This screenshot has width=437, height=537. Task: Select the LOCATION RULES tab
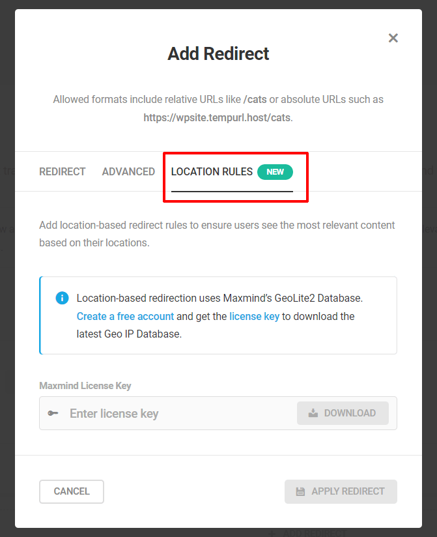(212, 171)
